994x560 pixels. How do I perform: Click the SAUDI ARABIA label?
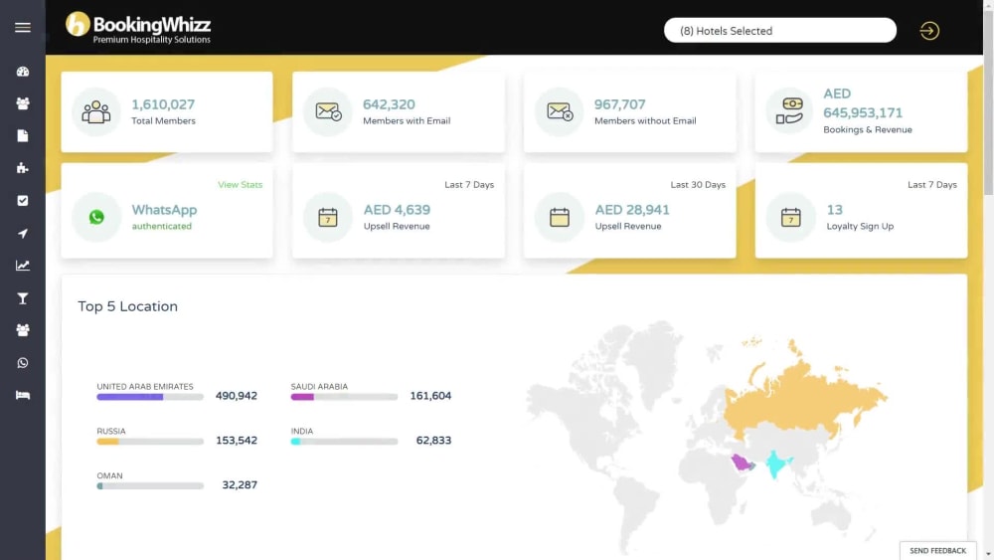[319, 386]
